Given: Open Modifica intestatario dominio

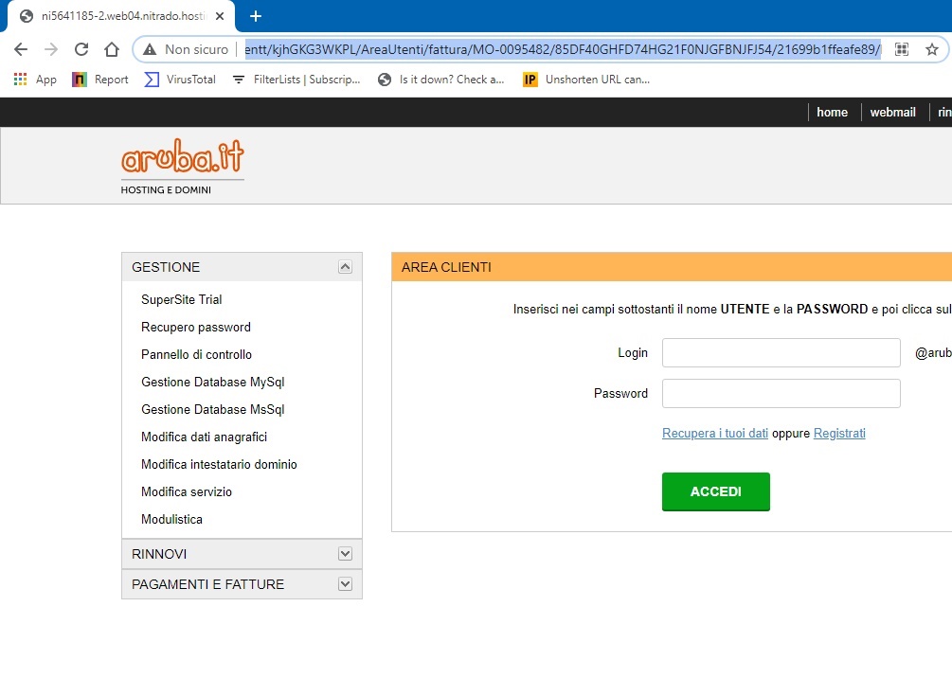Looking at the screenshot, I should [219, 464].
